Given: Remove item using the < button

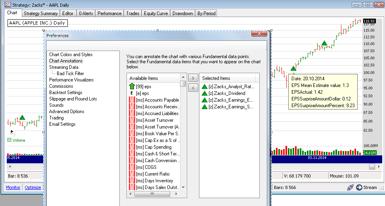Looking at the screenshot, I should 193,87.
